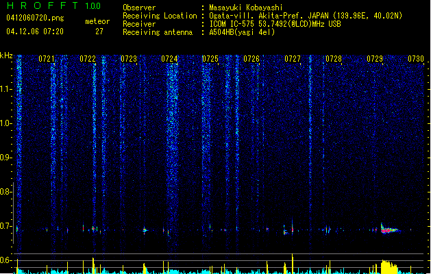
Task: Click the 0721 time marker
Action: point(47,59)
